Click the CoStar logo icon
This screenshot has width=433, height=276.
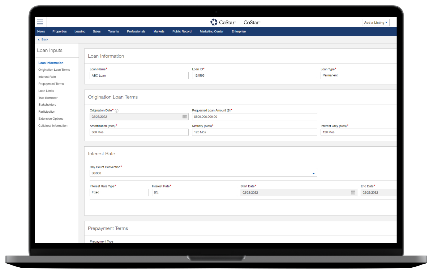coord(214,22)
